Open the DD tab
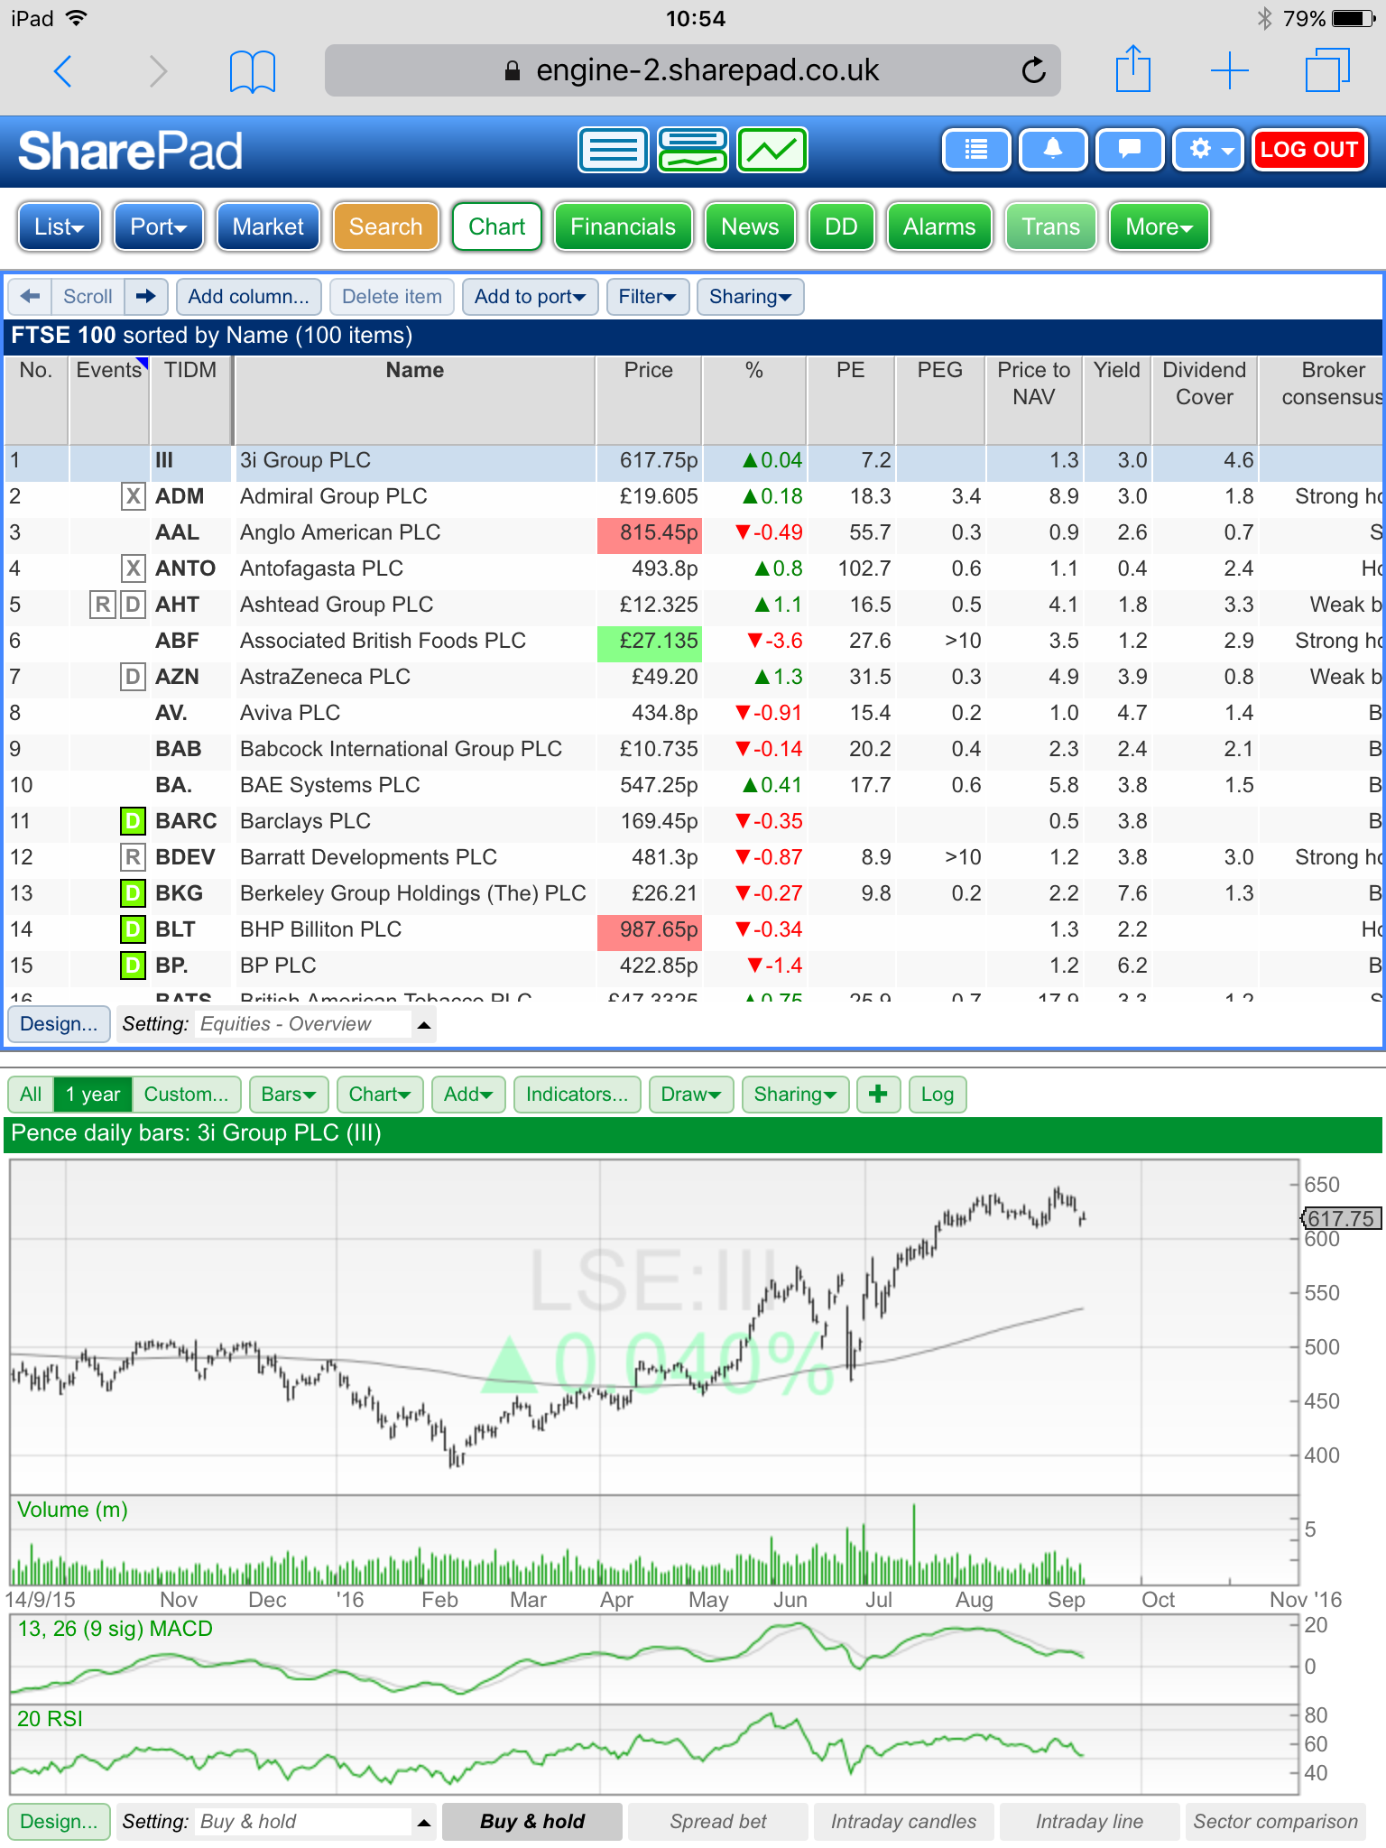This screenshot has width=1386, height=1848. (841, 226)
